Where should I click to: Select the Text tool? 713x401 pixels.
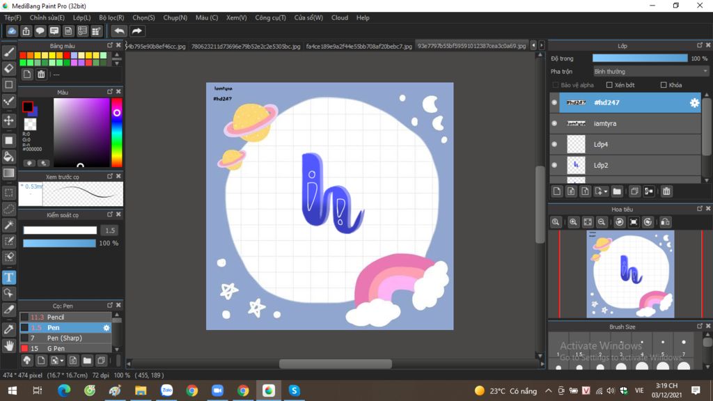[x=8, y=277]
